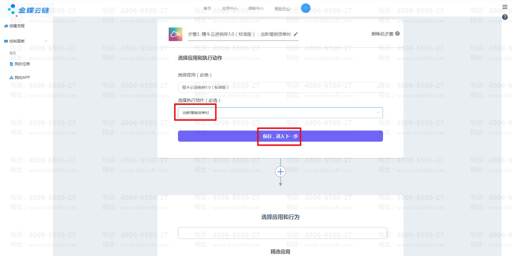Viewport: 512px width, 256px height.
Task: Open 创建流程 in the sidebar
Action: [x=17, y=26]
